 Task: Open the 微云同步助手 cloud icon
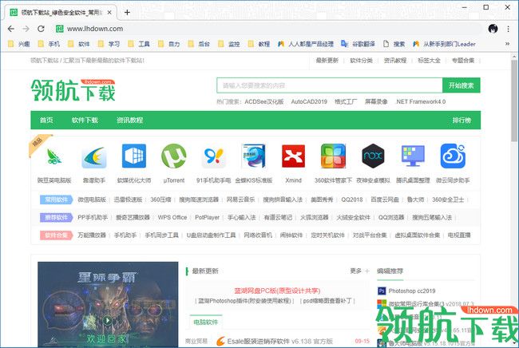(453, 156)
